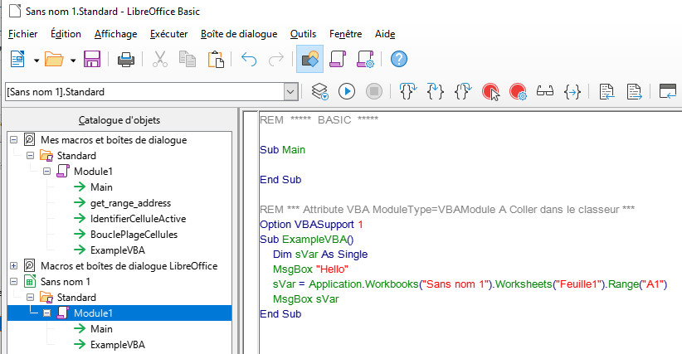This screenshot has height=354, width=682.
Task: Click the Select Macro scroll icon
Action: (338, 59)
